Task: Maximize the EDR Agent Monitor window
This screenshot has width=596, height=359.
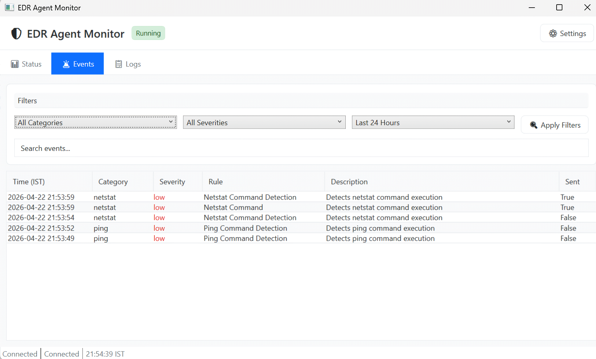Action: [x=559, y=8]
